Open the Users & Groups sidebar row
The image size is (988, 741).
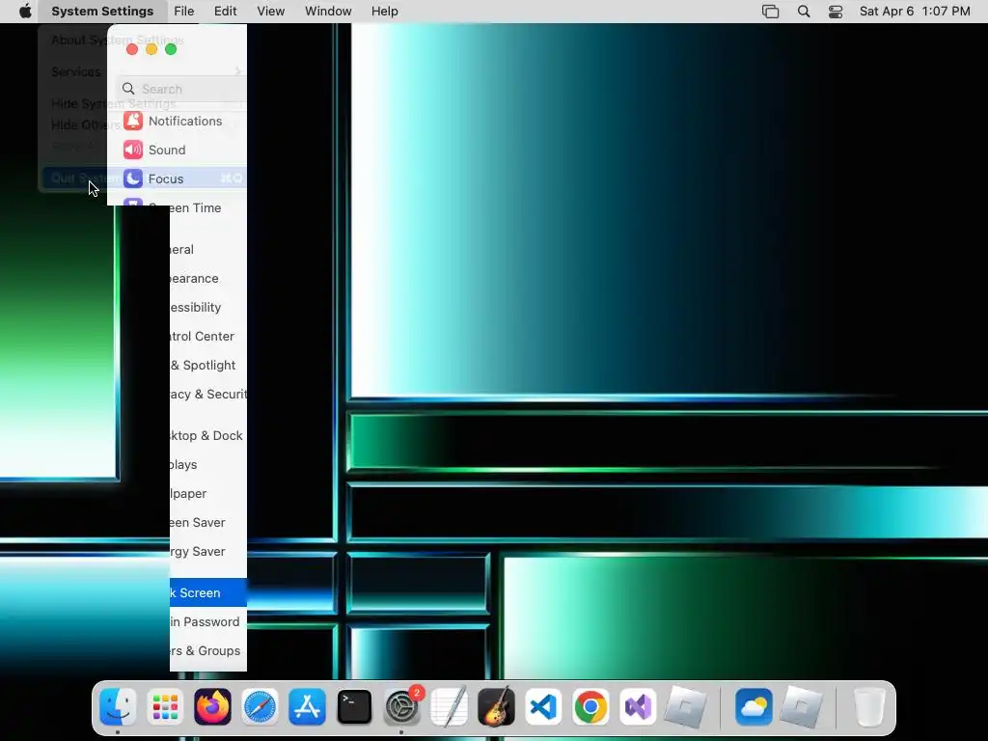208,651
